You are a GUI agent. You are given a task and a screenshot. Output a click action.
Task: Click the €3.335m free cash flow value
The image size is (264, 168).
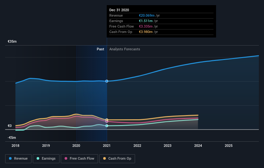pyautogui.click(x=146, y=26)
